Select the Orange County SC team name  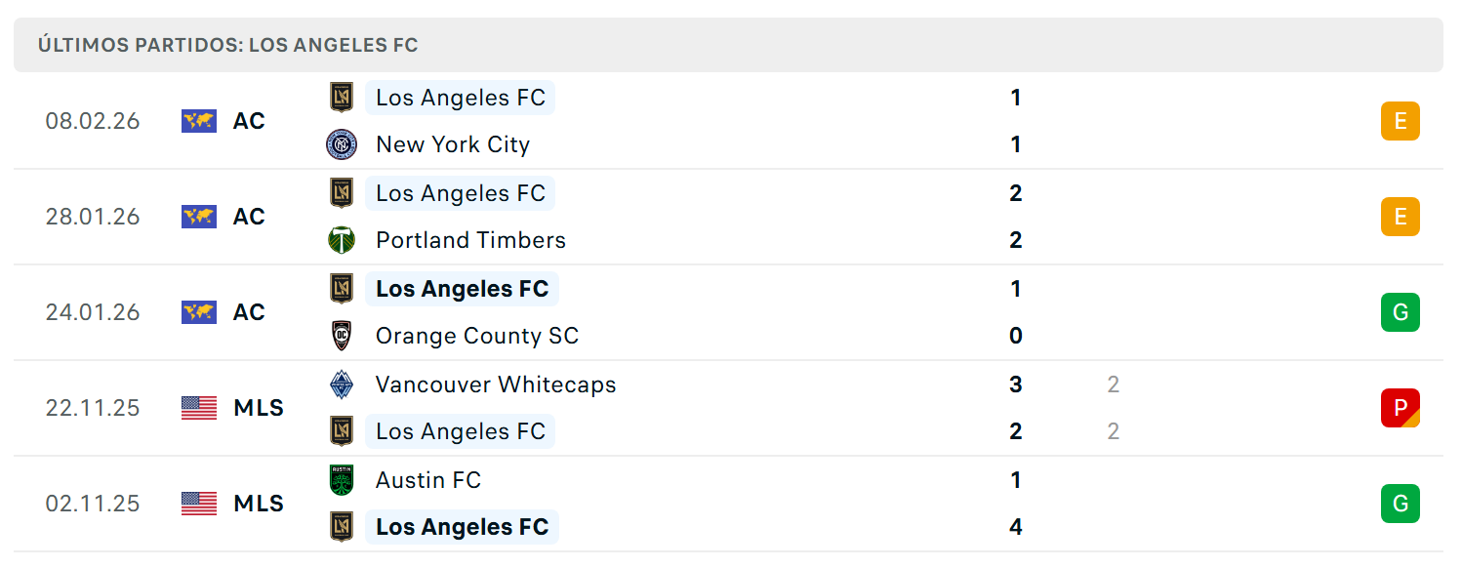[477, 336]
